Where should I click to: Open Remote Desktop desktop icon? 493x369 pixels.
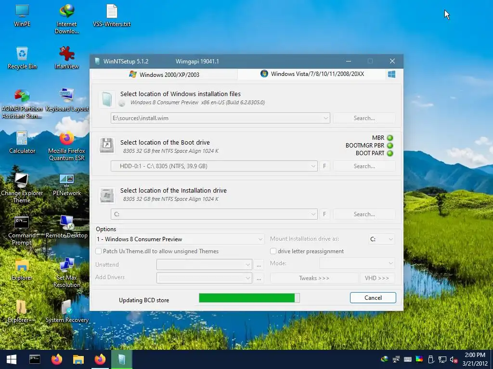[66, 227]
